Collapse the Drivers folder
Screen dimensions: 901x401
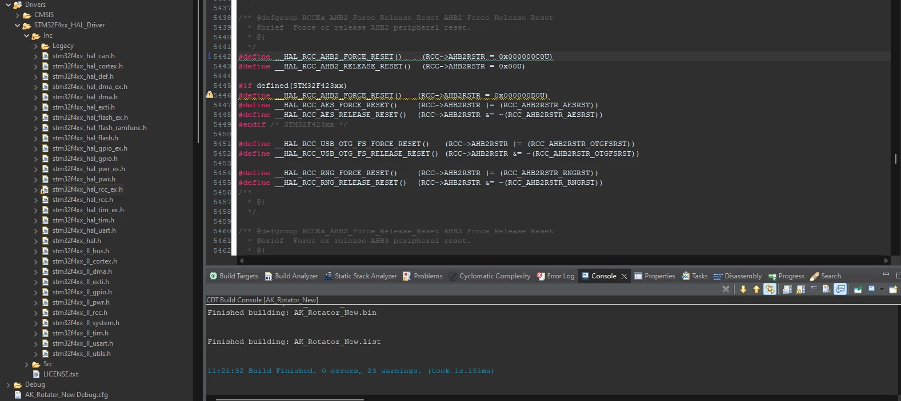tap(8, 5)
